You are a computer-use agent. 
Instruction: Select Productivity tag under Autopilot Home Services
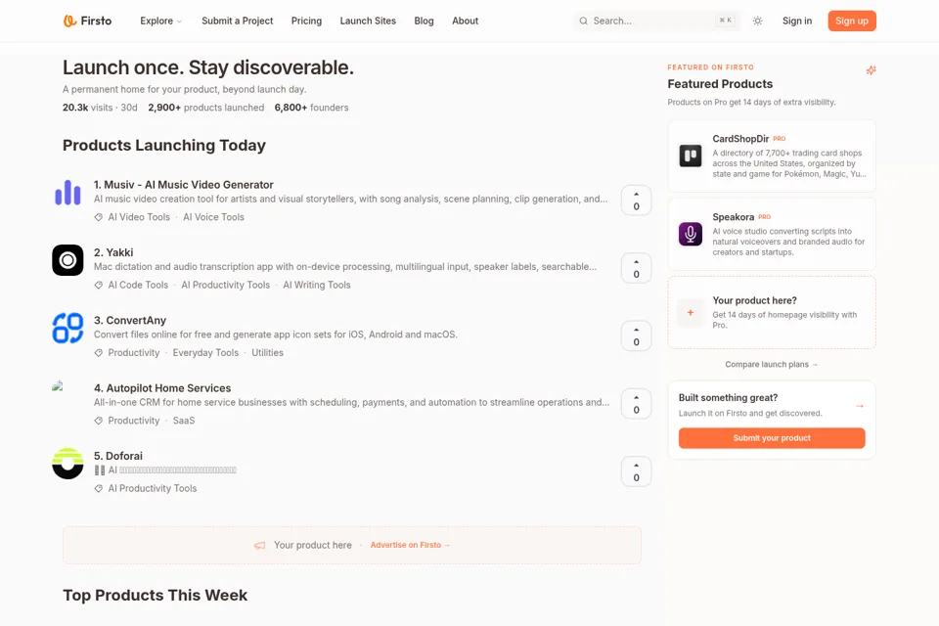click(x=134, y=421)
